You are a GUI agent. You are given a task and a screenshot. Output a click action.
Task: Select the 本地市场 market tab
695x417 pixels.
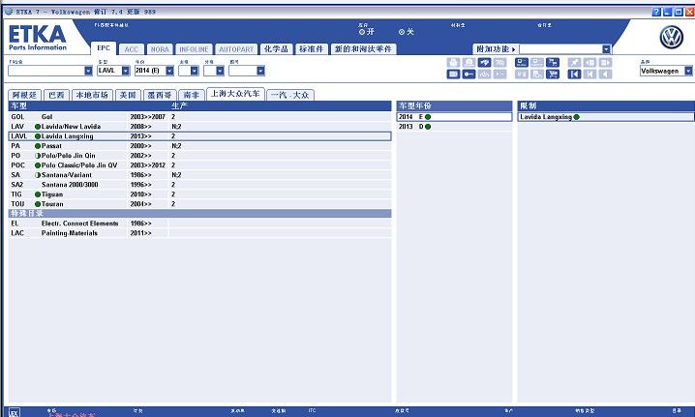(92, 95)
